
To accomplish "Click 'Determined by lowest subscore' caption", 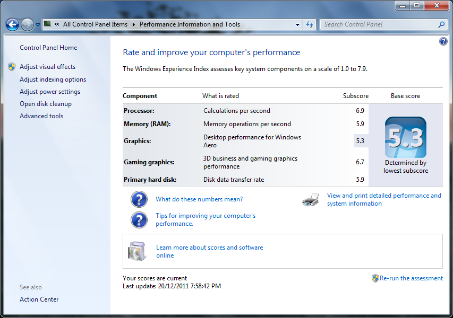I will click(406, 166).
